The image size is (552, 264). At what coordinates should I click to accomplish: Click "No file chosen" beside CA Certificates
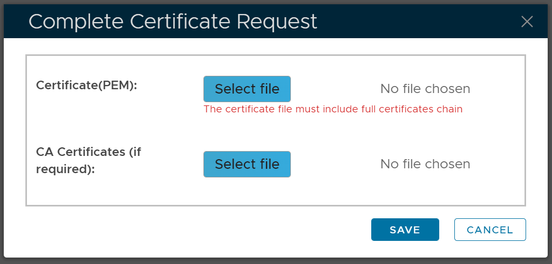tap(425, 164)
